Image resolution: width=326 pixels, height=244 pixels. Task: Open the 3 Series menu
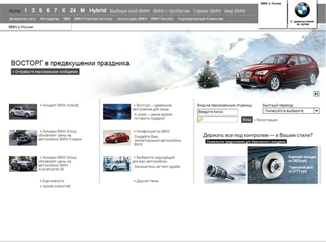[x=33, y=10]
